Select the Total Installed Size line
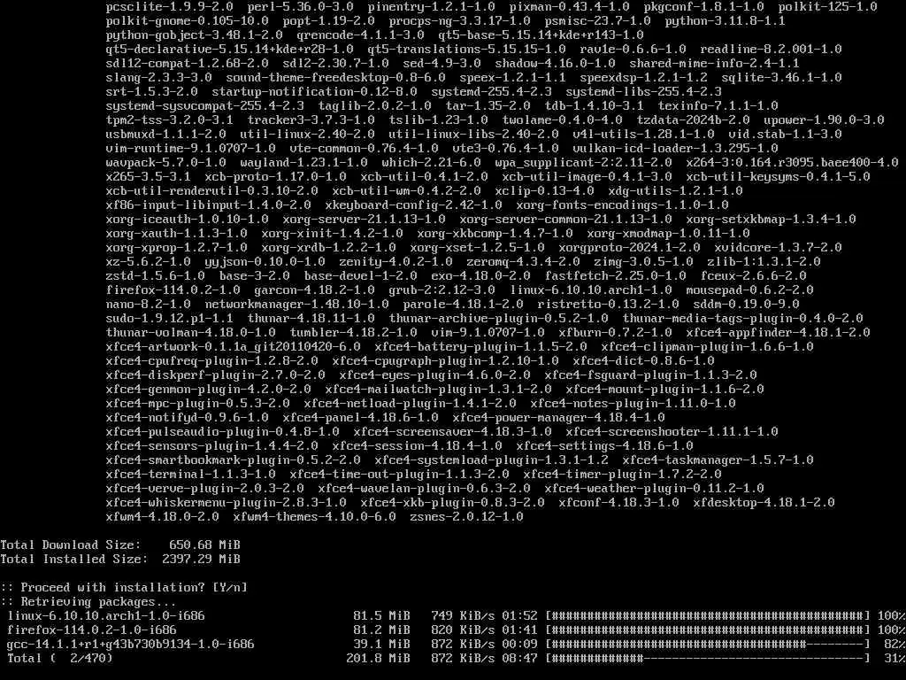 [120, 560]
